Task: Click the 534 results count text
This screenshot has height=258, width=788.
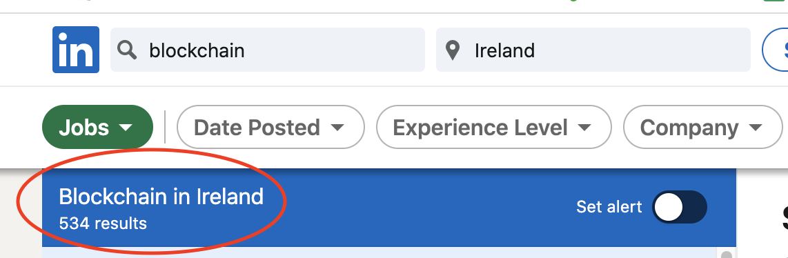Action: (103, 223)
